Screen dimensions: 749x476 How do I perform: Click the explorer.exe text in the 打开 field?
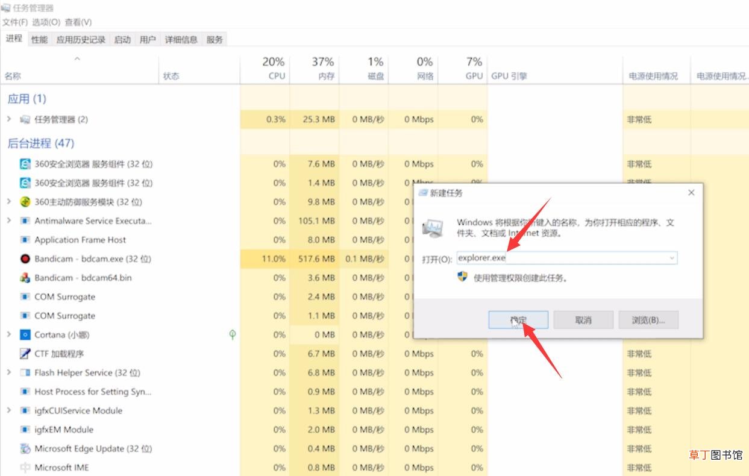pos(481,258)
